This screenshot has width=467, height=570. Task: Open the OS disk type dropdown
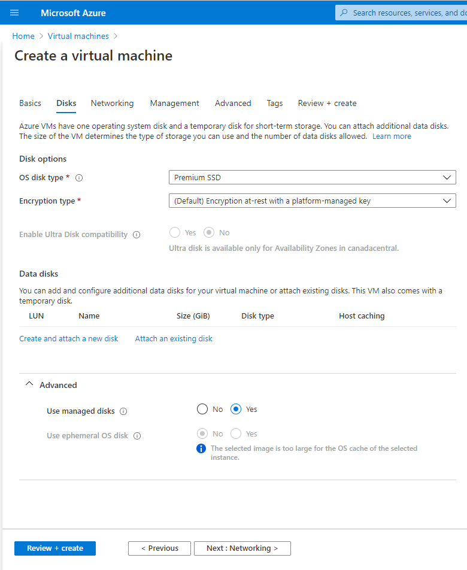tap(312, 177)
